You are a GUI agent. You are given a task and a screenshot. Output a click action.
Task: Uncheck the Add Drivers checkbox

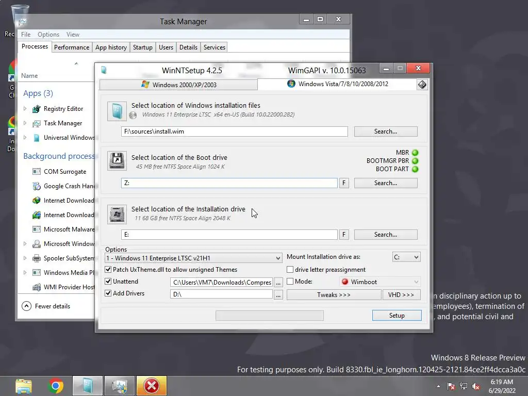click(108, 293)
